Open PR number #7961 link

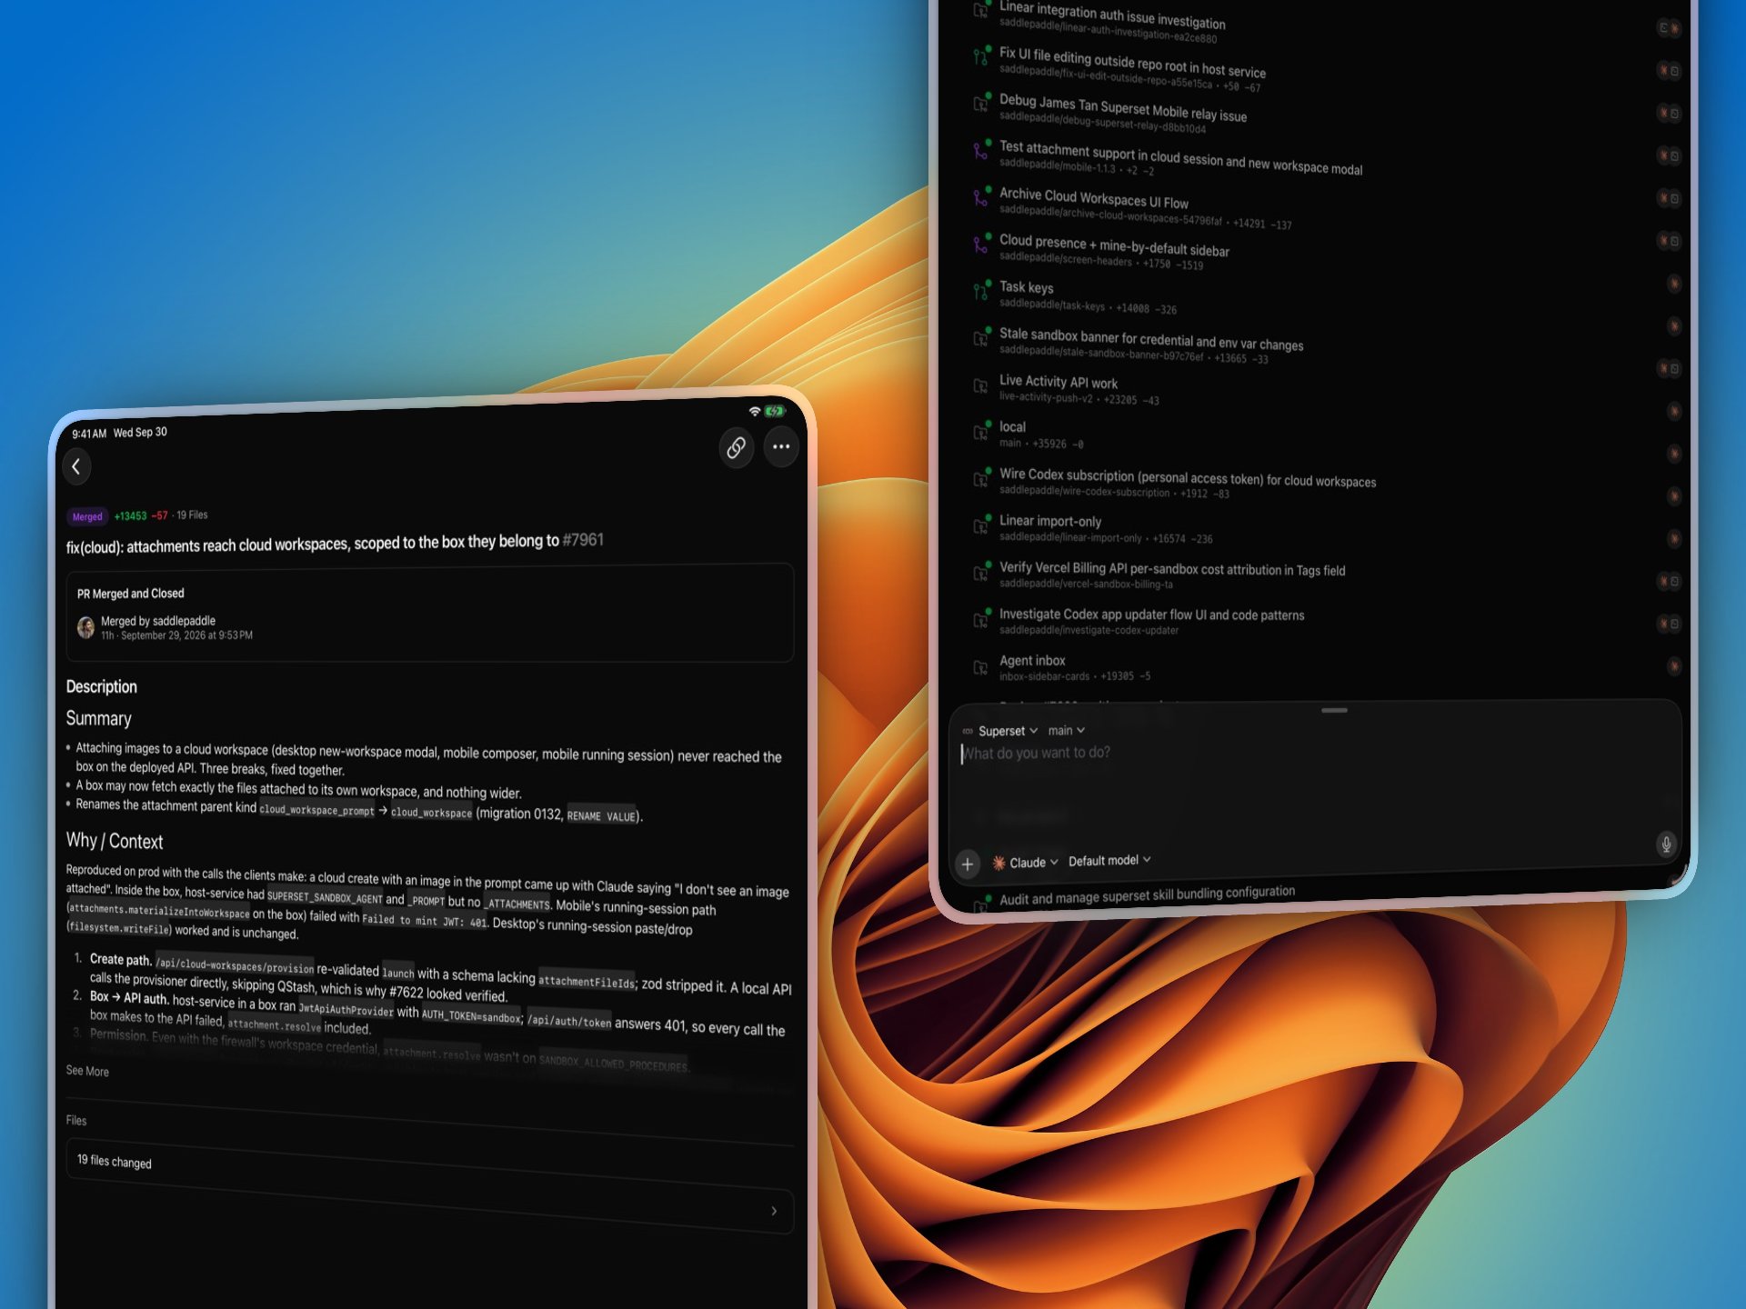pyautogui.click(x=583, y=540)
